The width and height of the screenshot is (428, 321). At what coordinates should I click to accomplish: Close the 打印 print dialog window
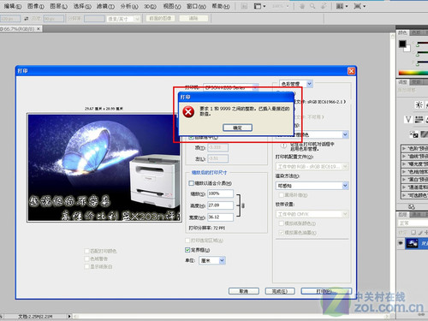tap(351, 71)
